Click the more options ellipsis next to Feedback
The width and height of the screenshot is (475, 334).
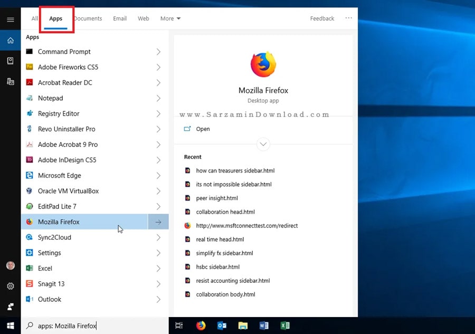tap(349, 18)
